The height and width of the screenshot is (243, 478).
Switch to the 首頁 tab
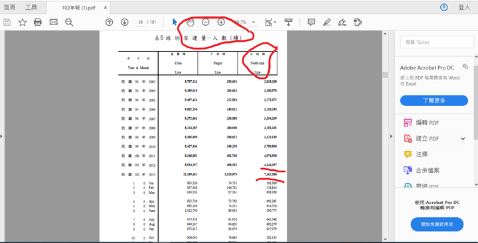9,7
